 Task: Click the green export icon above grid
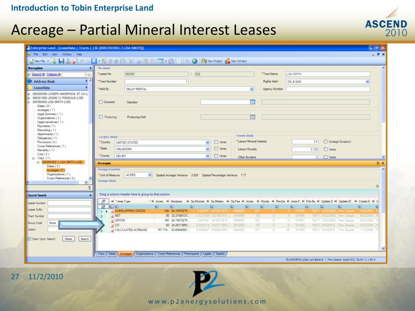(x=377, y=186)
